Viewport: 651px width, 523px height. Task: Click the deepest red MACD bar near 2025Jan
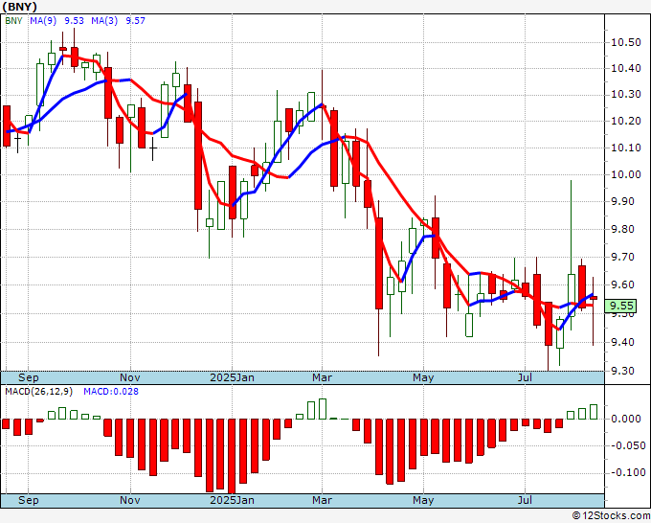click(x=232, y=456)
